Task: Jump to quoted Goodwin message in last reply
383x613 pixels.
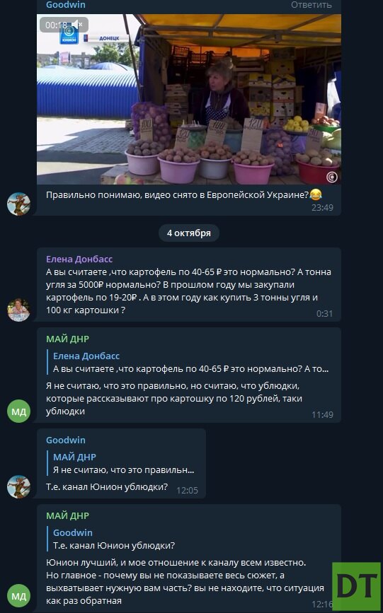Action: pos(190,539)
